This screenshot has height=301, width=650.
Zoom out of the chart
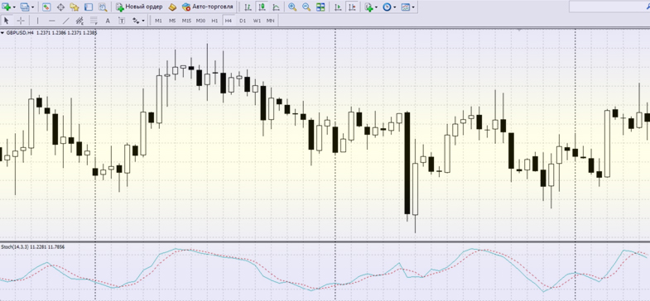(x=306, y=7)
